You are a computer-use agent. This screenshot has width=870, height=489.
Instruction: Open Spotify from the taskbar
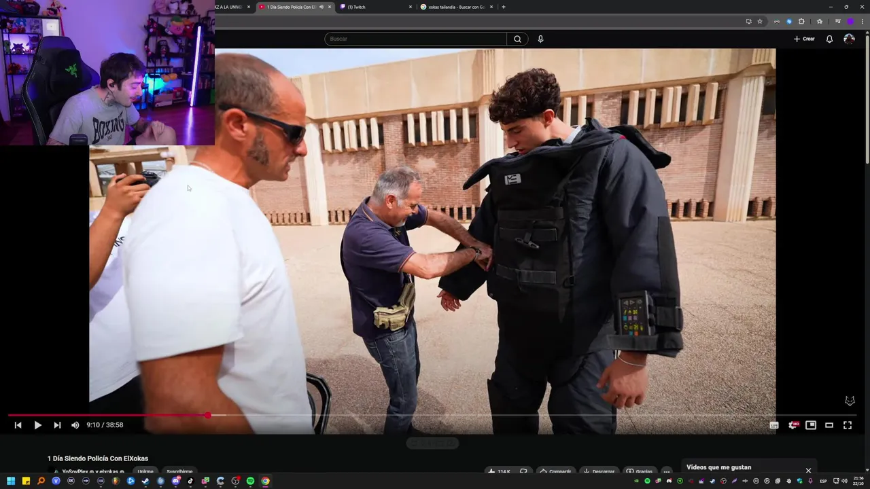coord(250,481)
